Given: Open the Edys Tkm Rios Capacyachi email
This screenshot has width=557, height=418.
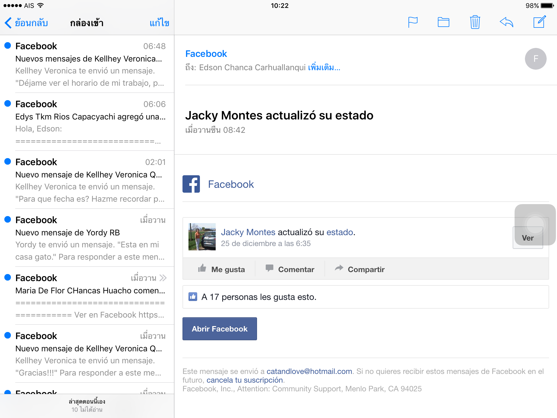Looking at the screenshot, I should (87, 122).
